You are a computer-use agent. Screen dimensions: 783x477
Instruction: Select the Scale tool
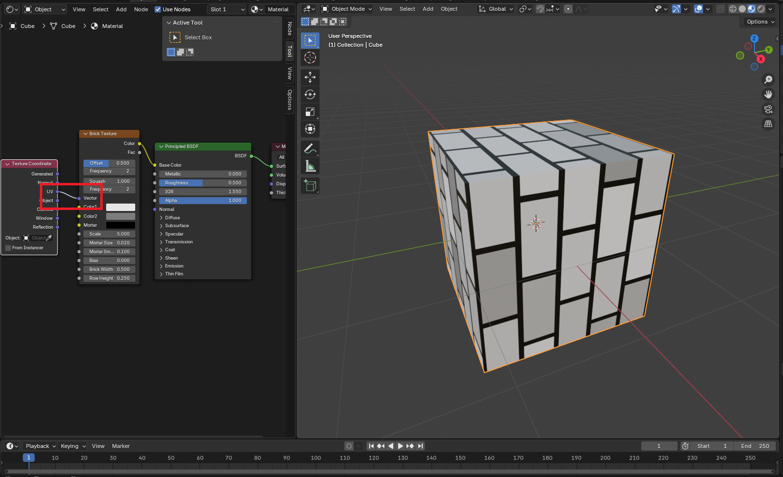[310, 112]
